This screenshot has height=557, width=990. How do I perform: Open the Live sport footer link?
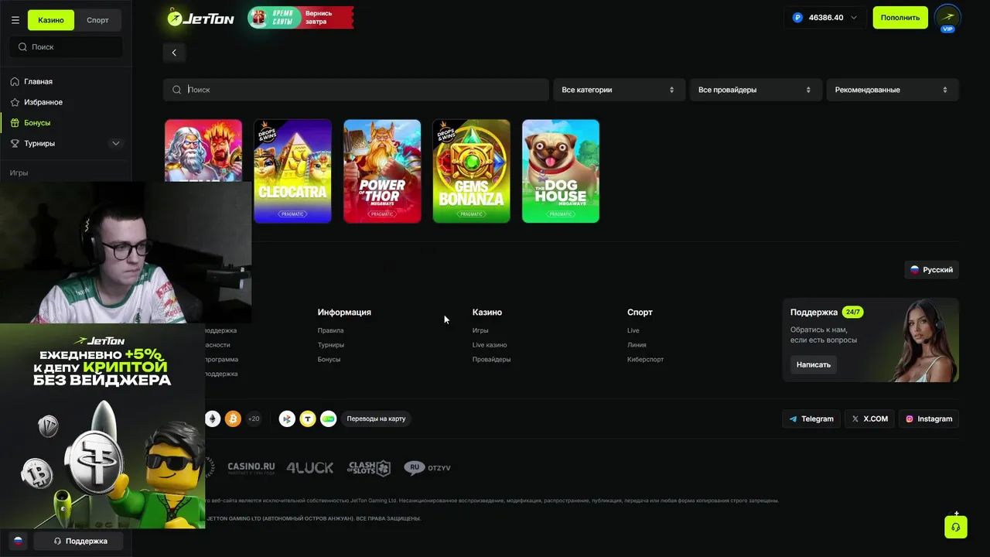tap(633, 330)
